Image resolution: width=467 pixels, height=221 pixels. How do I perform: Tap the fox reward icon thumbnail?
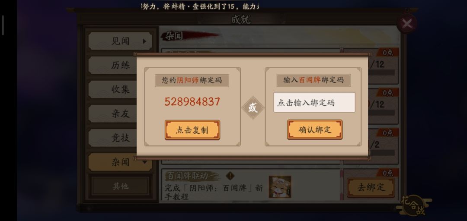pos(280,187)
